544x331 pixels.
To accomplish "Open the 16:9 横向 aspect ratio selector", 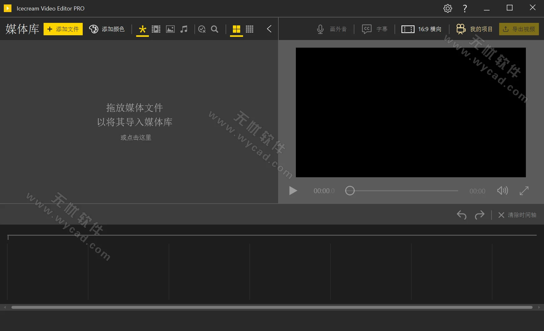I will point(422,29).
